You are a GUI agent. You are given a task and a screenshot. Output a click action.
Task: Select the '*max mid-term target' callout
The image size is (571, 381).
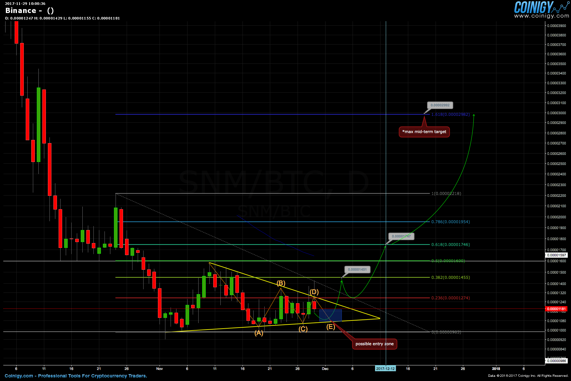coord(424,132)
